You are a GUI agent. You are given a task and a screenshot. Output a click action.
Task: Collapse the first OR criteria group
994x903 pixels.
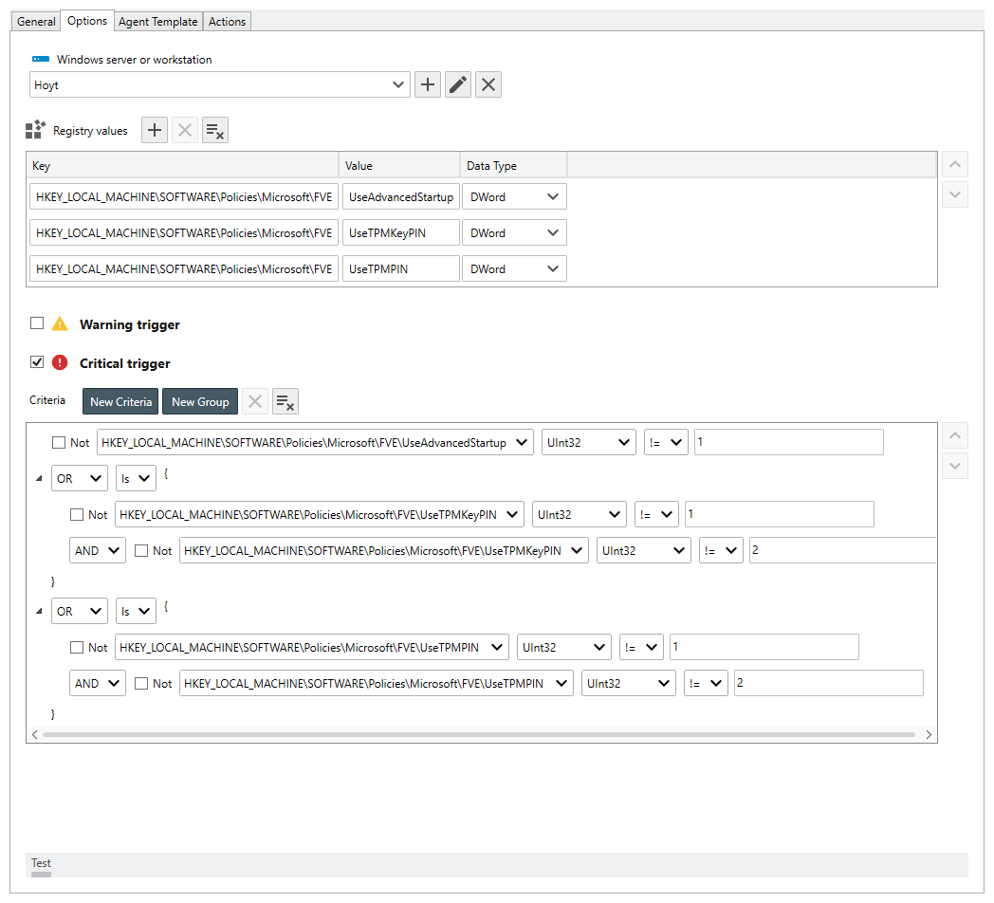coord(39,479)
